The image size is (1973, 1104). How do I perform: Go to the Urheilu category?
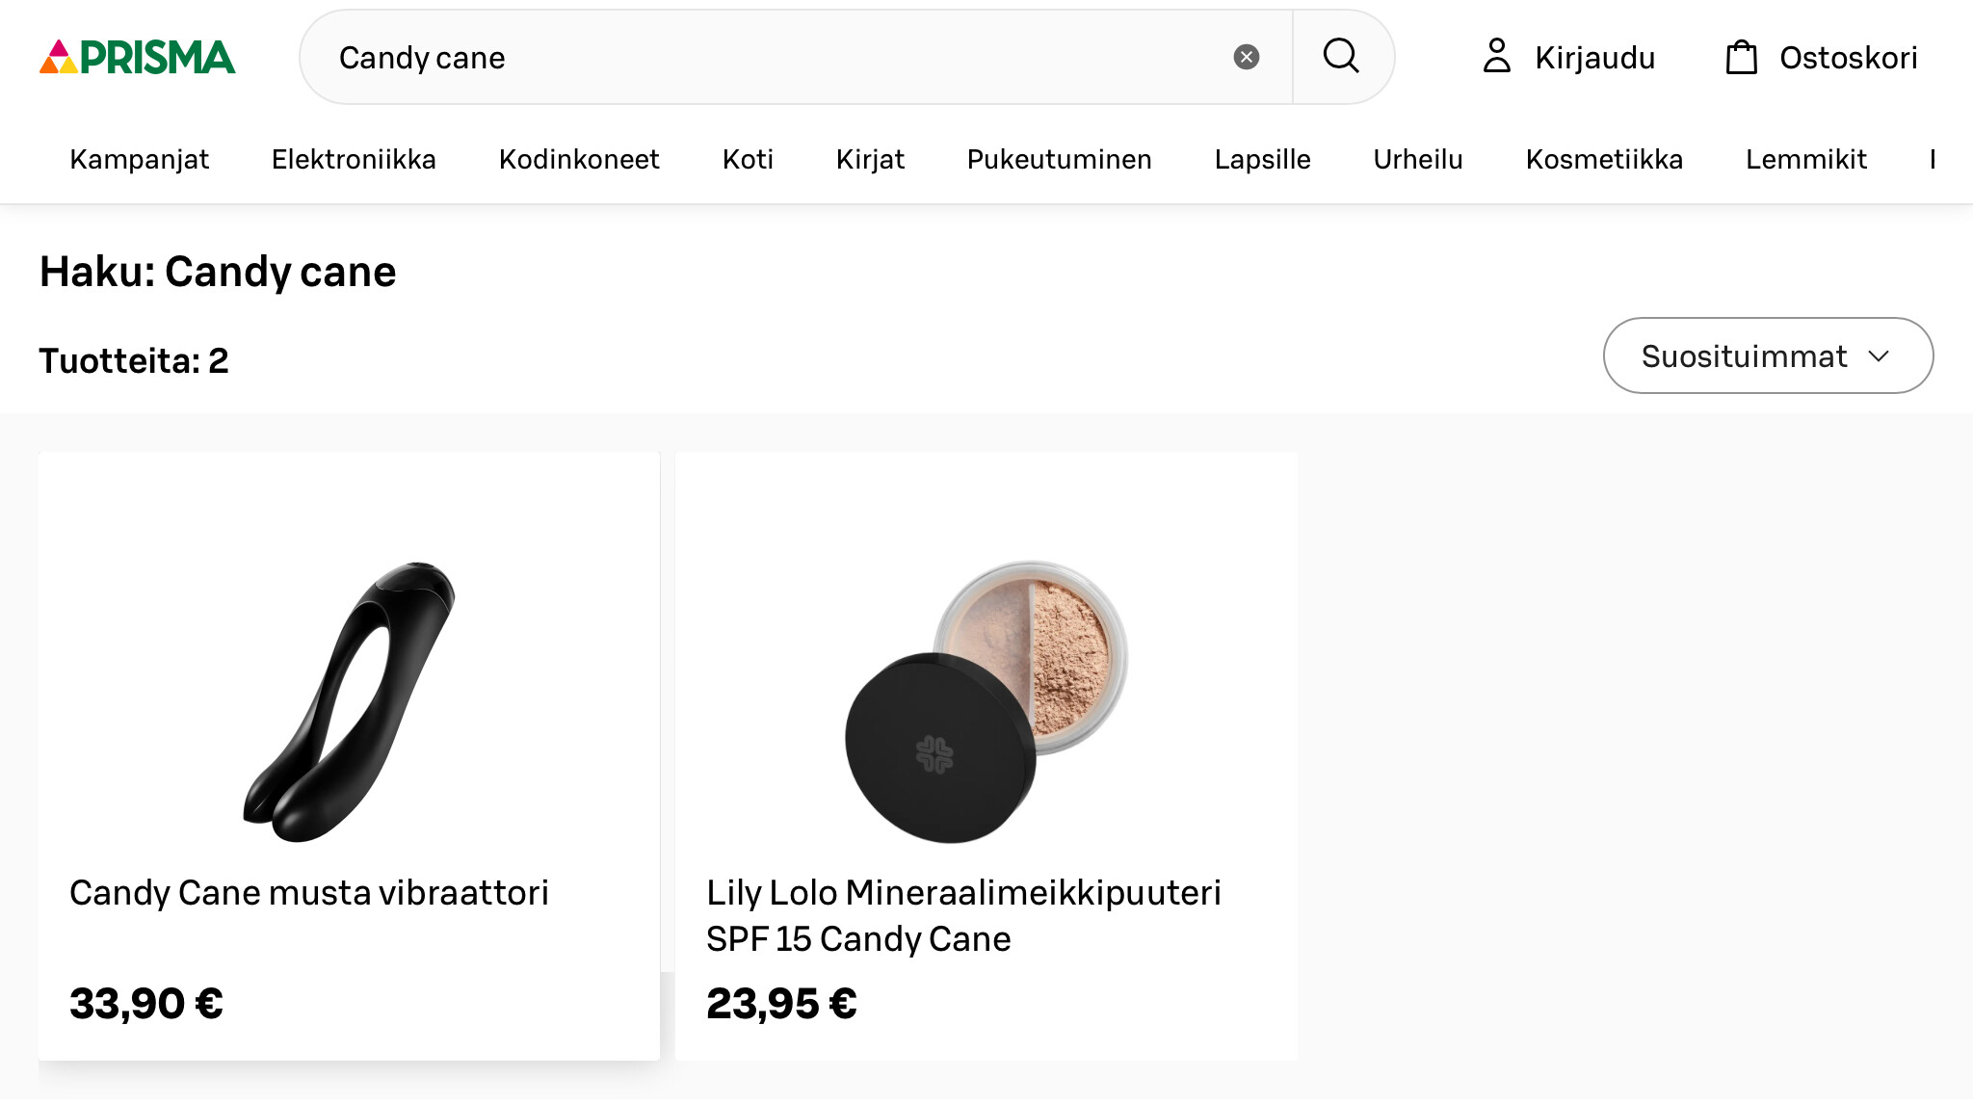point(1417,160)
